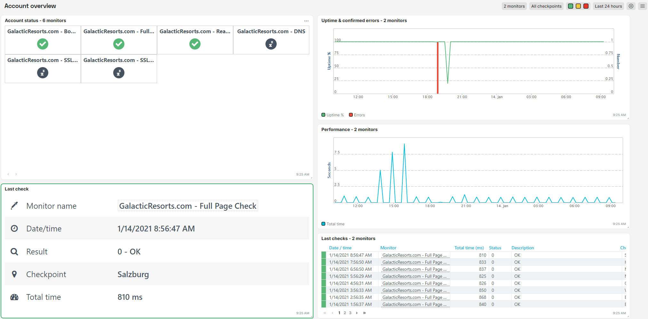Viewport: 648px width, 319px height.
Task: Open monitor link in 4:56:31 AM row
Action: point(415,283)
